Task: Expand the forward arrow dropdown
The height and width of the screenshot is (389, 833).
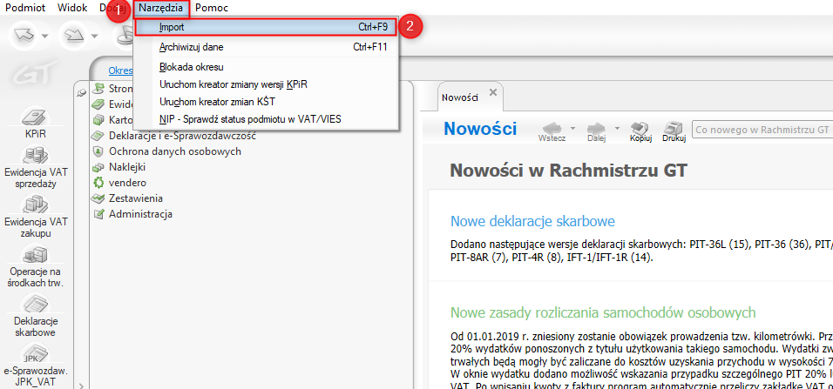Action: click(x=94, y=37)
